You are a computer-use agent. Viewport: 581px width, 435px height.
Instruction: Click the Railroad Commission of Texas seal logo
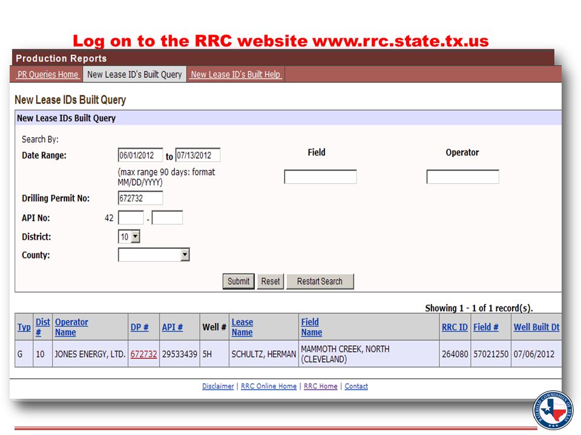tap(553, 410)
